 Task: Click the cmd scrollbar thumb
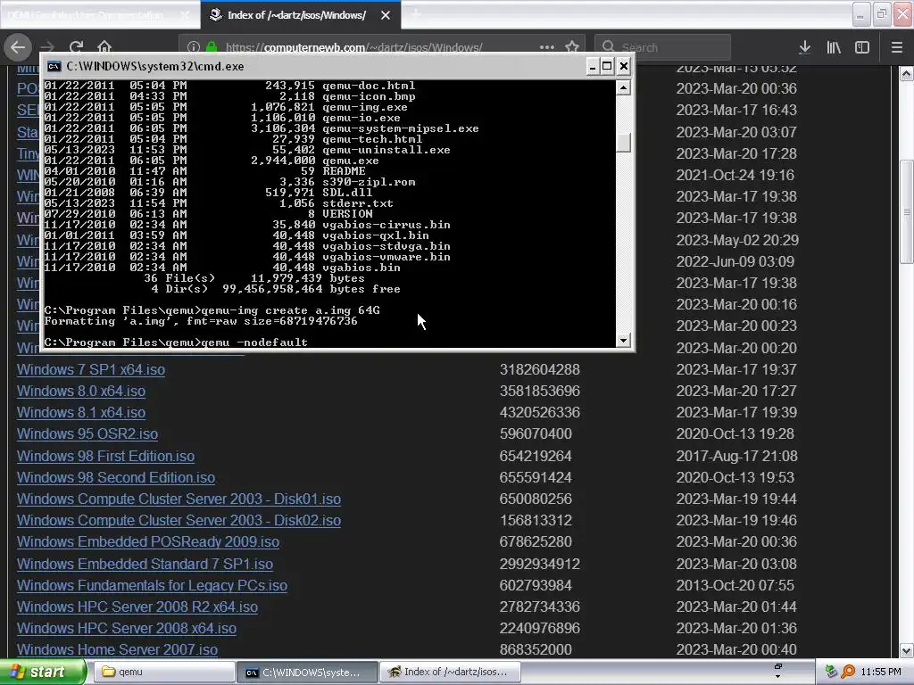pyautogui.click(x=623, y=142)
